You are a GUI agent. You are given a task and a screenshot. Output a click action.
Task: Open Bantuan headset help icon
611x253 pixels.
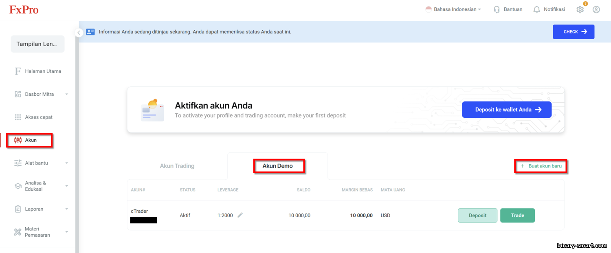pos(497,9)
